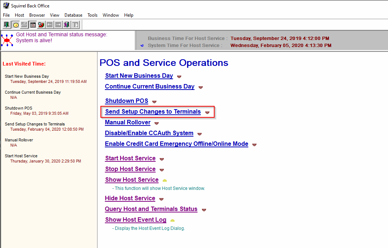Collapse yellow arrow beside Show Host Service
This screenshot has height=248, width=388.
click(x=165, y=181)
